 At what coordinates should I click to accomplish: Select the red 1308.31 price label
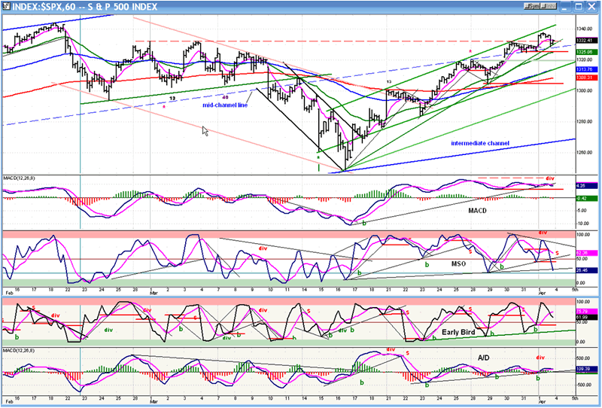tap(587, 78)
